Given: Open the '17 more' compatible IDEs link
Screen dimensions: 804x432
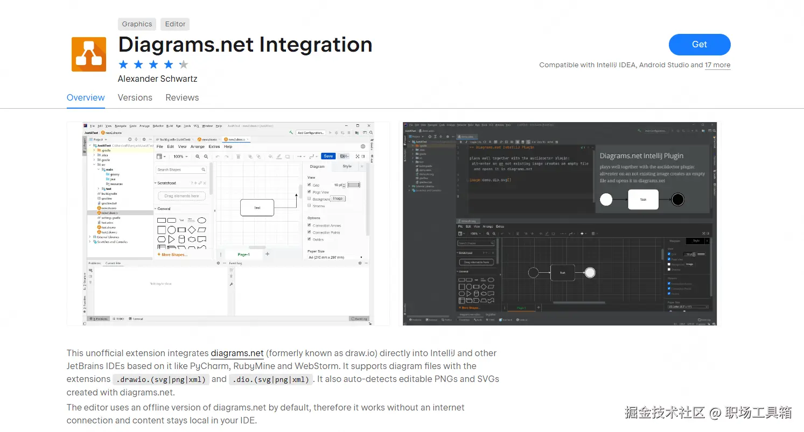Looking at the screenshot, I should click(718, 65).
